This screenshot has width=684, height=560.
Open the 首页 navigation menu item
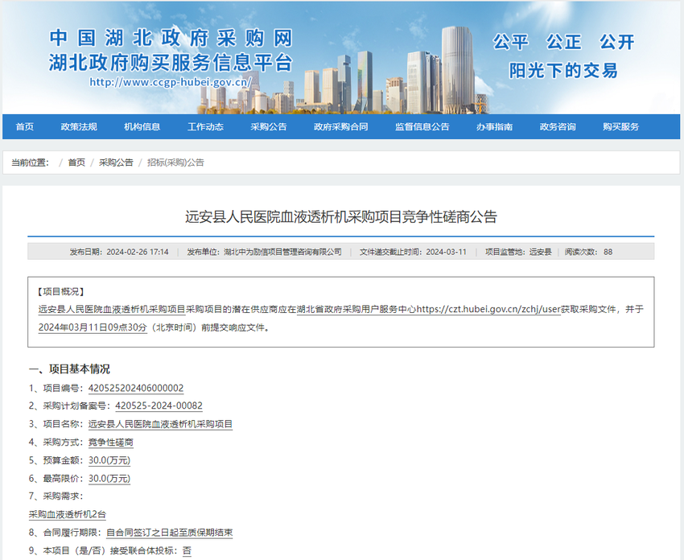25,126
